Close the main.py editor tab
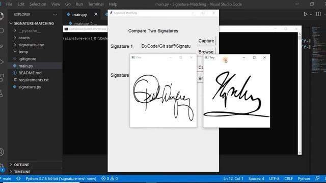326x183 pixels. (x=96, y=14)
